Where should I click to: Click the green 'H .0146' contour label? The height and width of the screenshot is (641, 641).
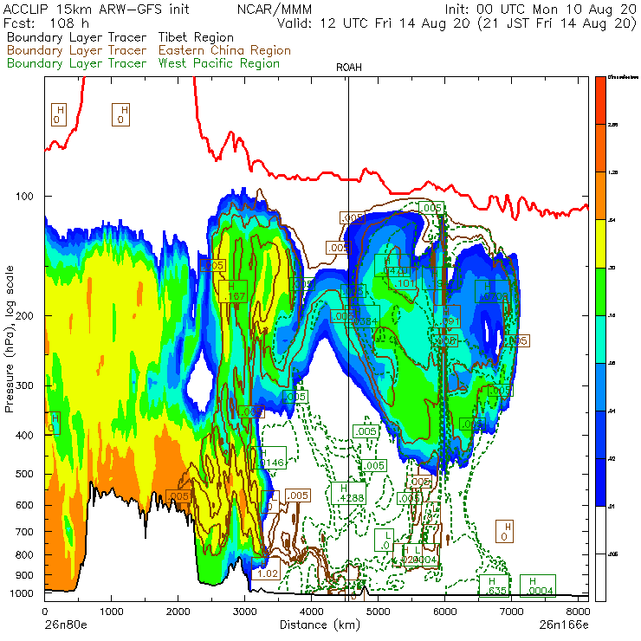click(x=269, y=458)
